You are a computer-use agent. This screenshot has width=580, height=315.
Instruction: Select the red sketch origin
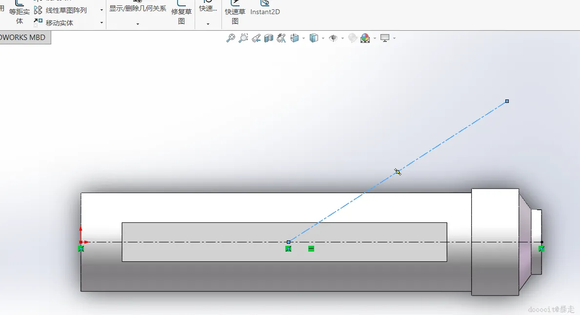[x=80, y=242]
